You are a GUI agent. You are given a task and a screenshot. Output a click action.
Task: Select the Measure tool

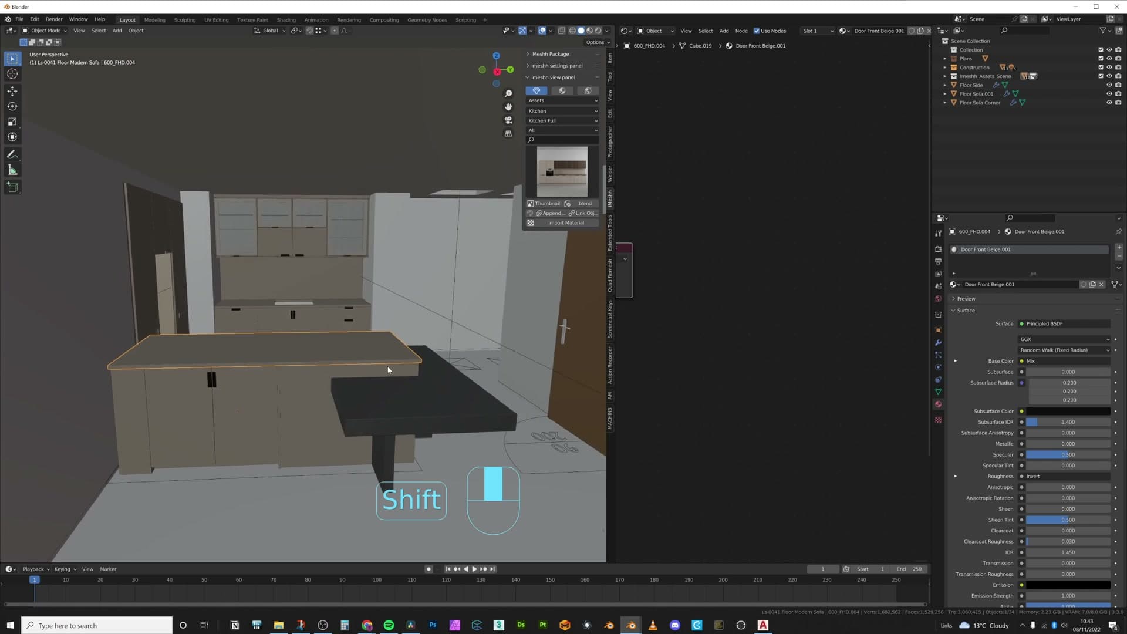coord(12,170)
